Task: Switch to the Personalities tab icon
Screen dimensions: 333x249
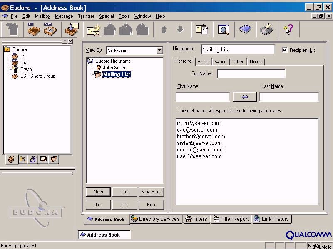Action: click(54, 159)
